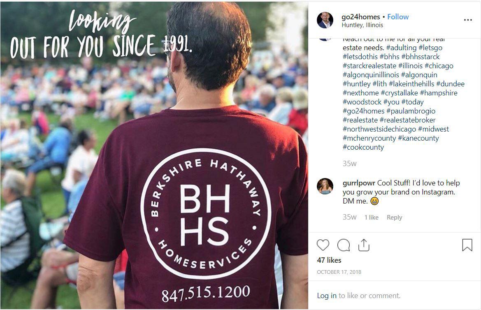The image size is (481, 310).
Task: Open the Huntley, Illinois location page
Action: click(x=362, y=25)
